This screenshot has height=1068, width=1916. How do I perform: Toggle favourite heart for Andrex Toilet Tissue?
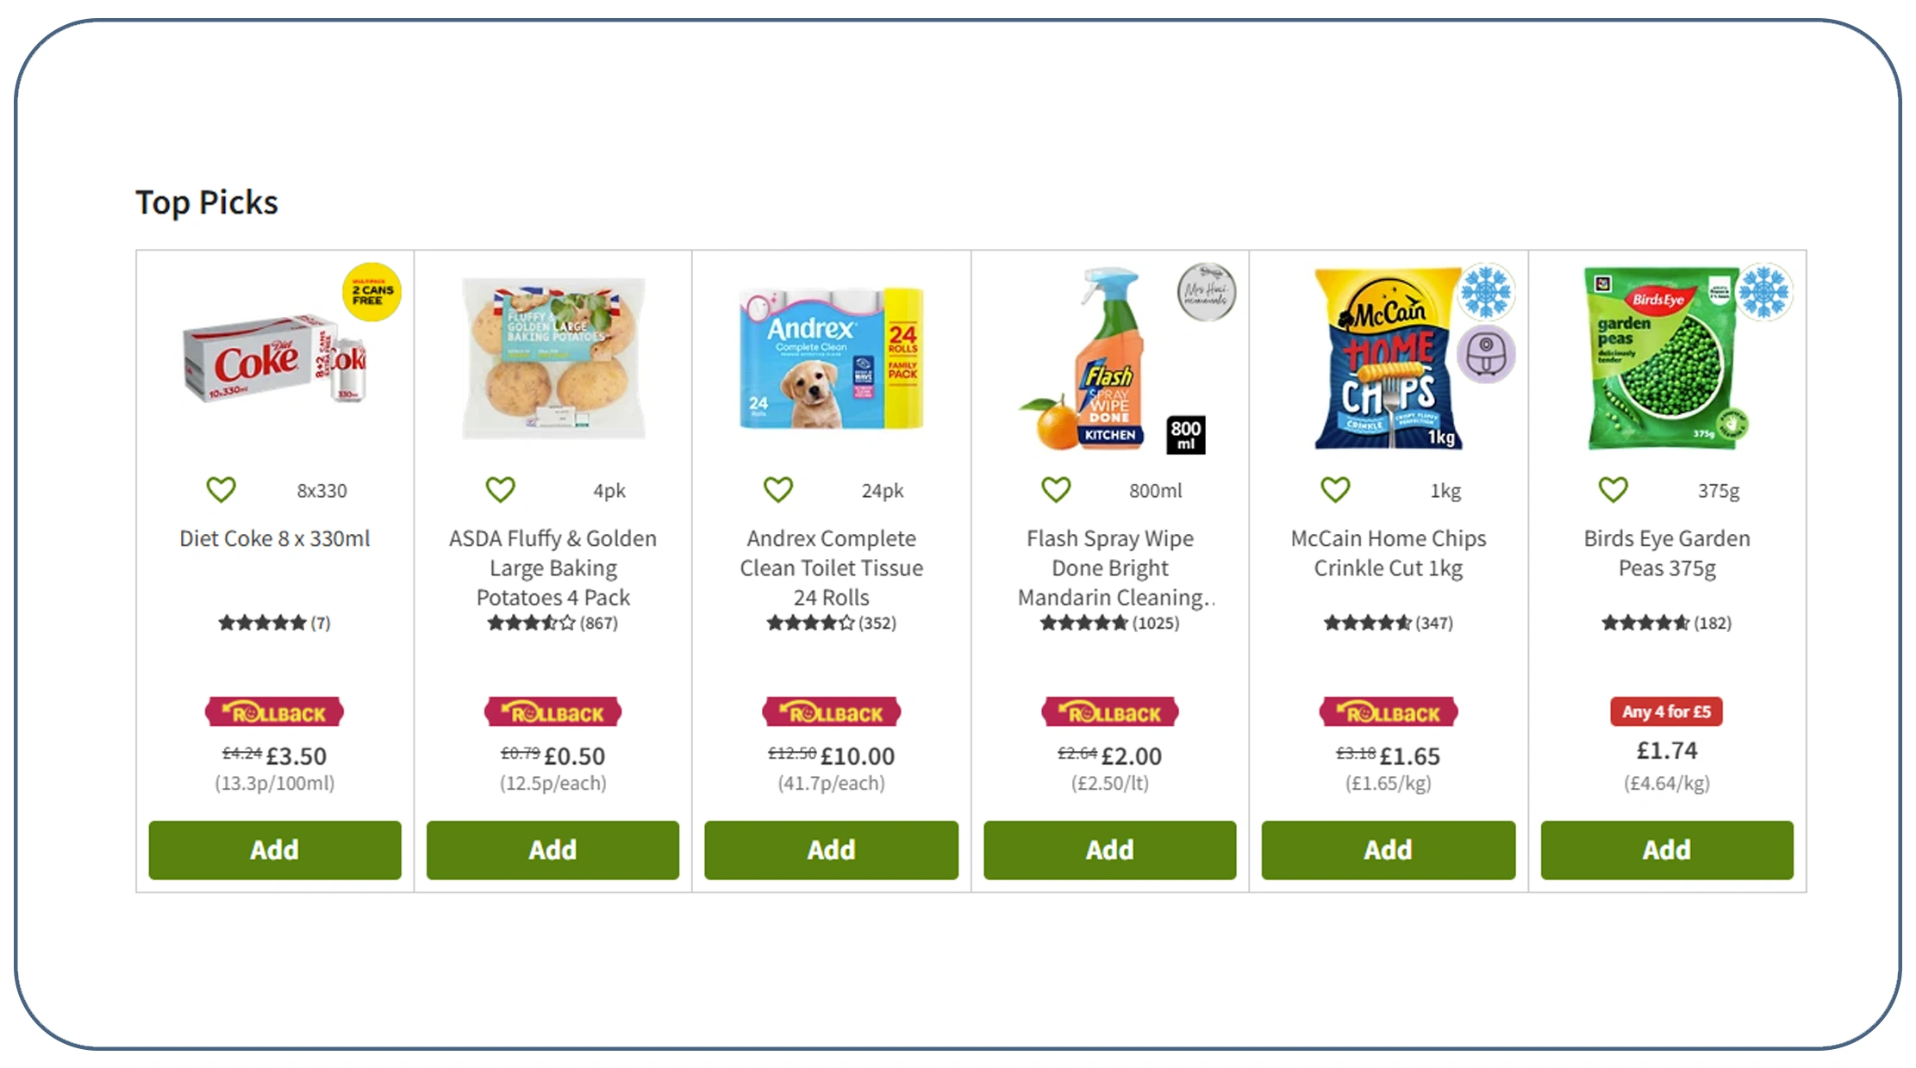pyautogui.click(x=778, y=490)
